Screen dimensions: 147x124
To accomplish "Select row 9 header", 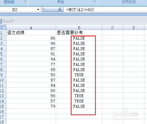I will 3,75.
